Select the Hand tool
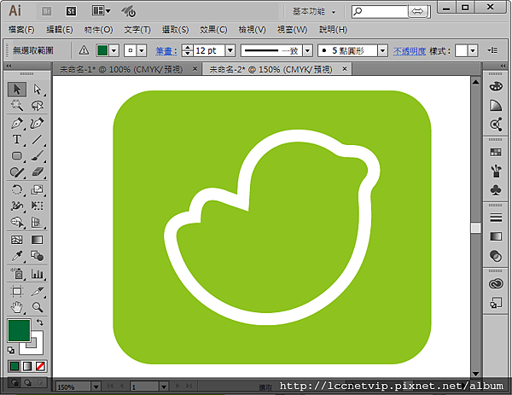Screen dimensions: 512x395 click(17, 307)
